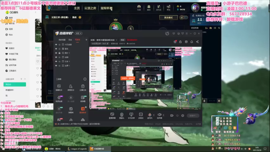Hide the 文本 1 source layer
Viewport: 270px width, 152px height.
click(x=56, y=61)
